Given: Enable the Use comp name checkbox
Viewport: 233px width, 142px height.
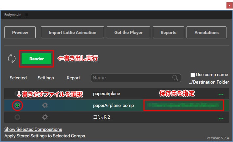Looking at the screenshot, I should [192, 75].
